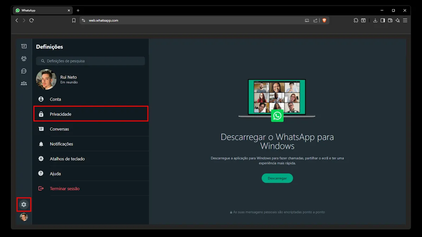This screenshot has height=237, width=422.
Task: Reload the page with refresh icon
Action: pyautogui.click(x=32, y=20)
